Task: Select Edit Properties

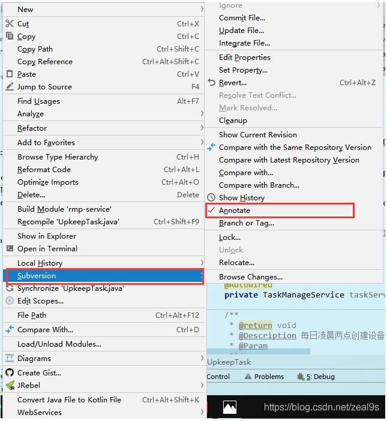Action: [x=294, y=57]
